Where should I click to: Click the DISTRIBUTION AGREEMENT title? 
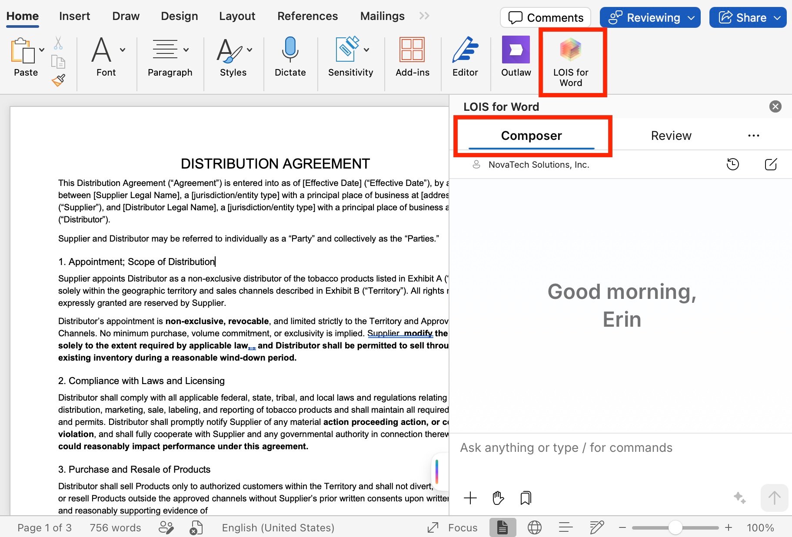point(275,164)
